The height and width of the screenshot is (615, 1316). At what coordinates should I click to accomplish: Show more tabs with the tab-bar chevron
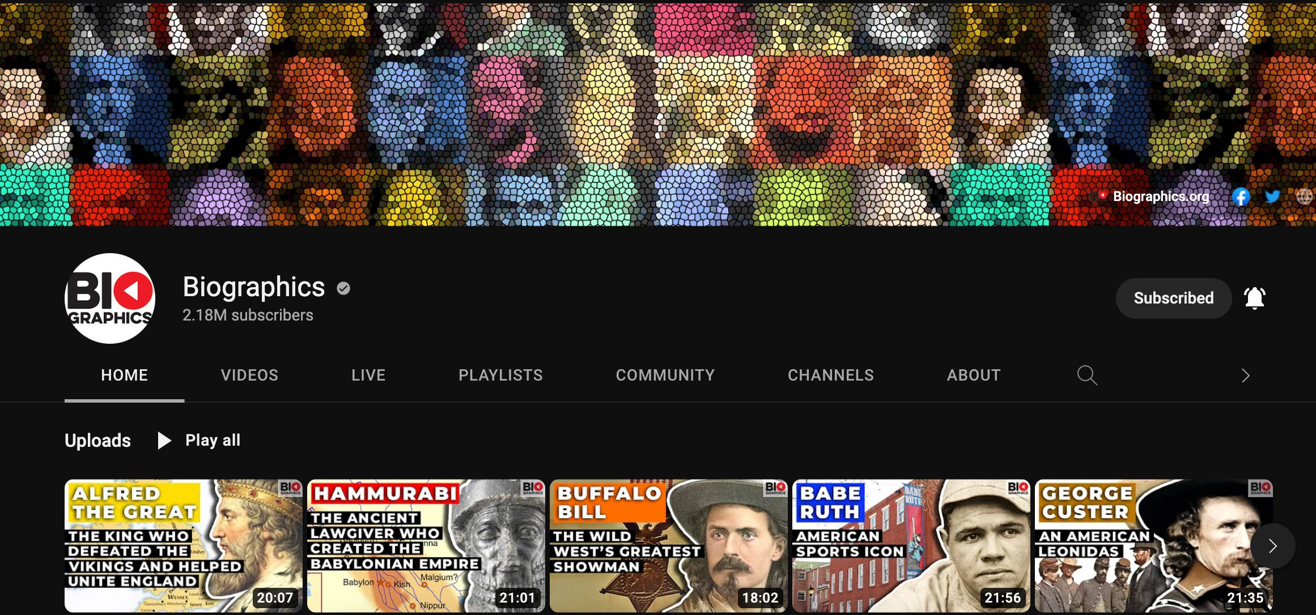point(1245,375)
